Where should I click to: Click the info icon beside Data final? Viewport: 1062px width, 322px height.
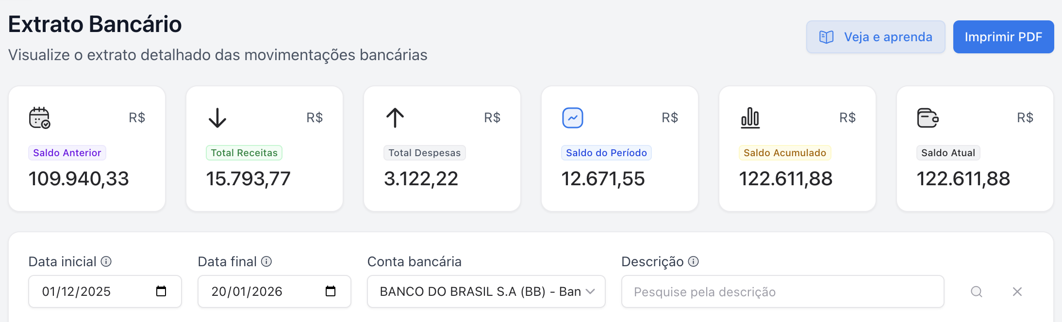tap(266, 261)
